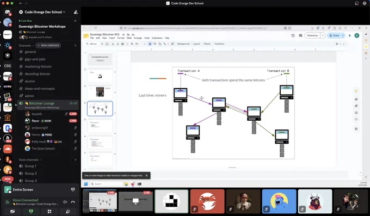Collapse the Voice channels category

pos(30,160)
